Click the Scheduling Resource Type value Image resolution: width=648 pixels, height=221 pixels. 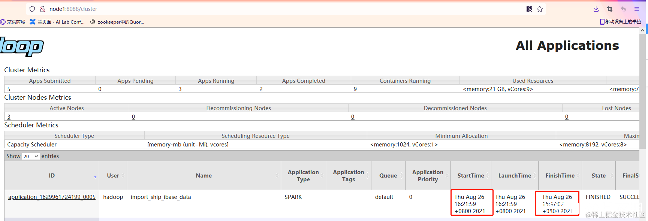[188, 145]
